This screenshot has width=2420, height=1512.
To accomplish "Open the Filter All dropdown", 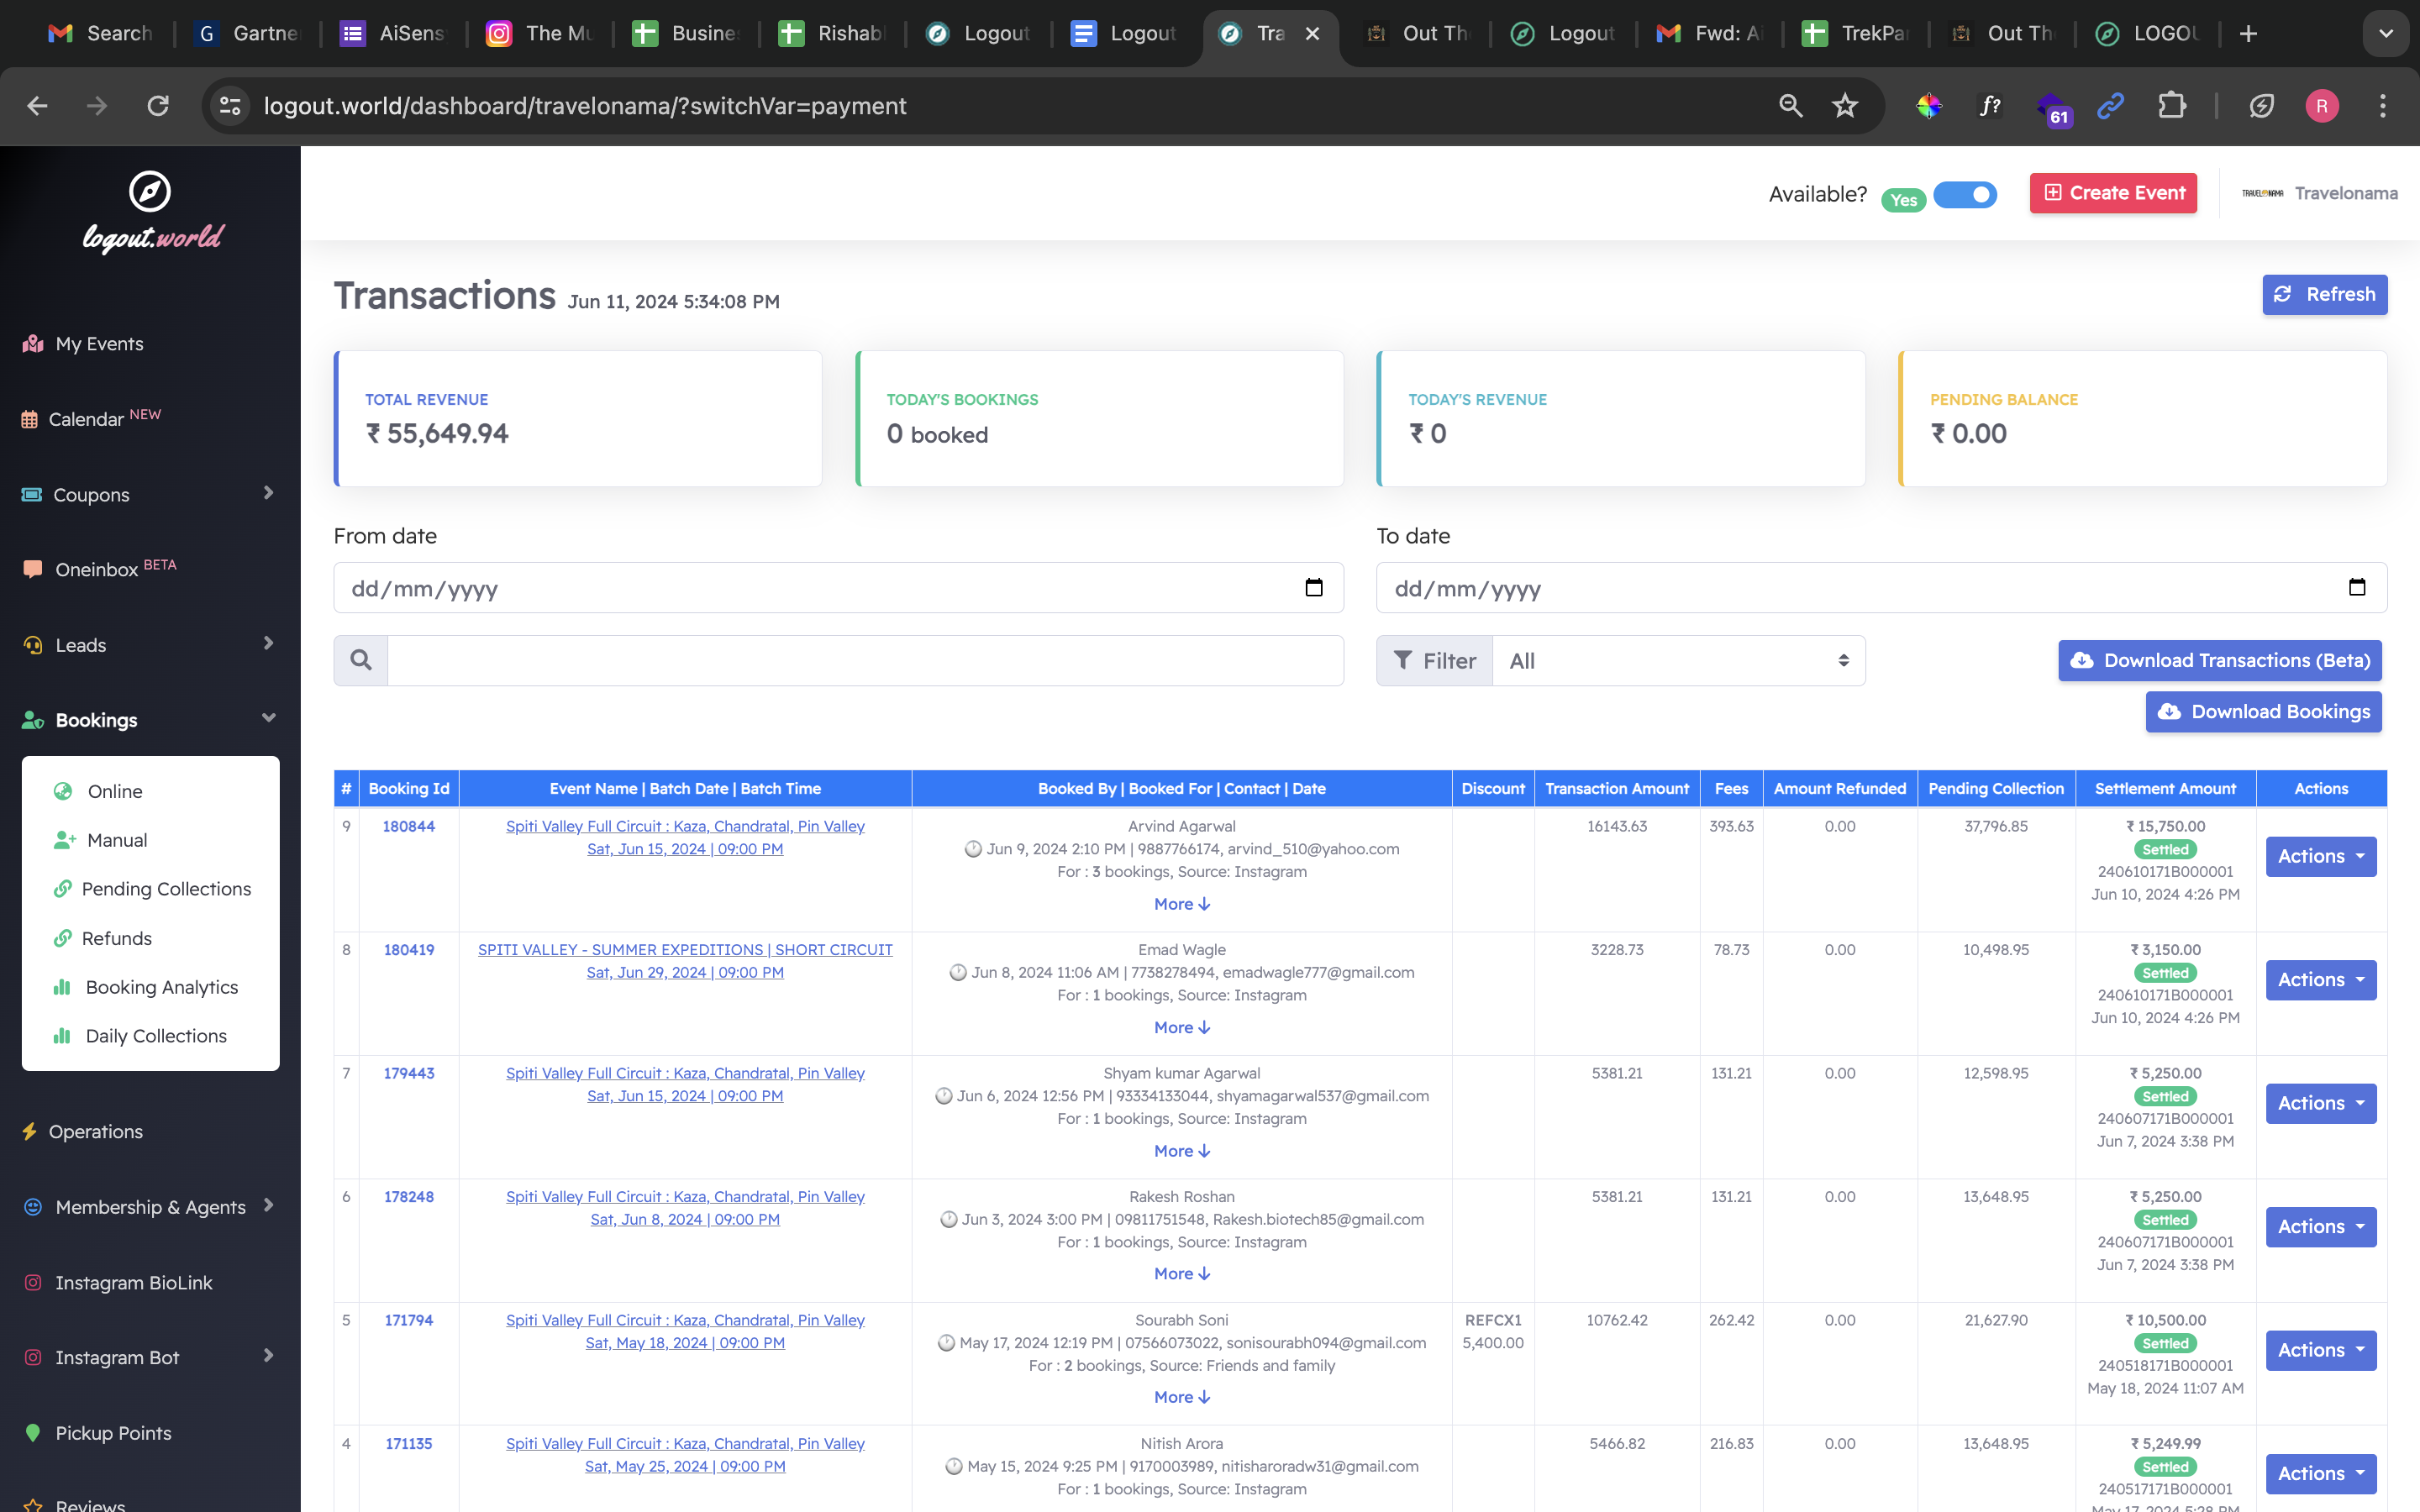I will click(x=1677, y=660).
